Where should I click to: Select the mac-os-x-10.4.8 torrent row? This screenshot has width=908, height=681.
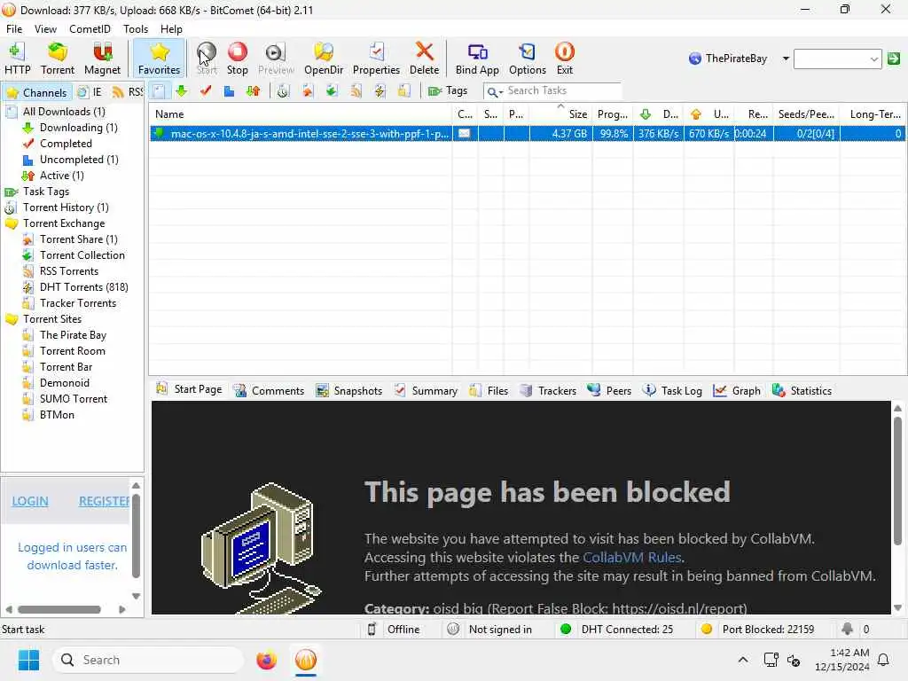coord(527,134)
